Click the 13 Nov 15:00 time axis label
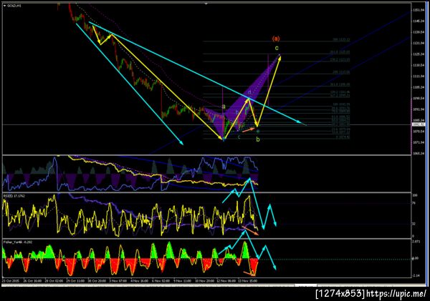The width and height of the screenshot is (430, 301). click(248, 281)
